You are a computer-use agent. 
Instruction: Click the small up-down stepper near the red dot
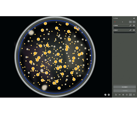pos(122,22)
